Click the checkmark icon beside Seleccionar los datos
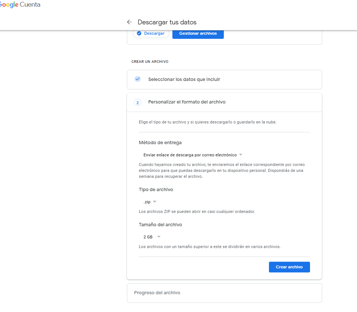357x312 pixels. pyautogui.click(x=138, y=79)
